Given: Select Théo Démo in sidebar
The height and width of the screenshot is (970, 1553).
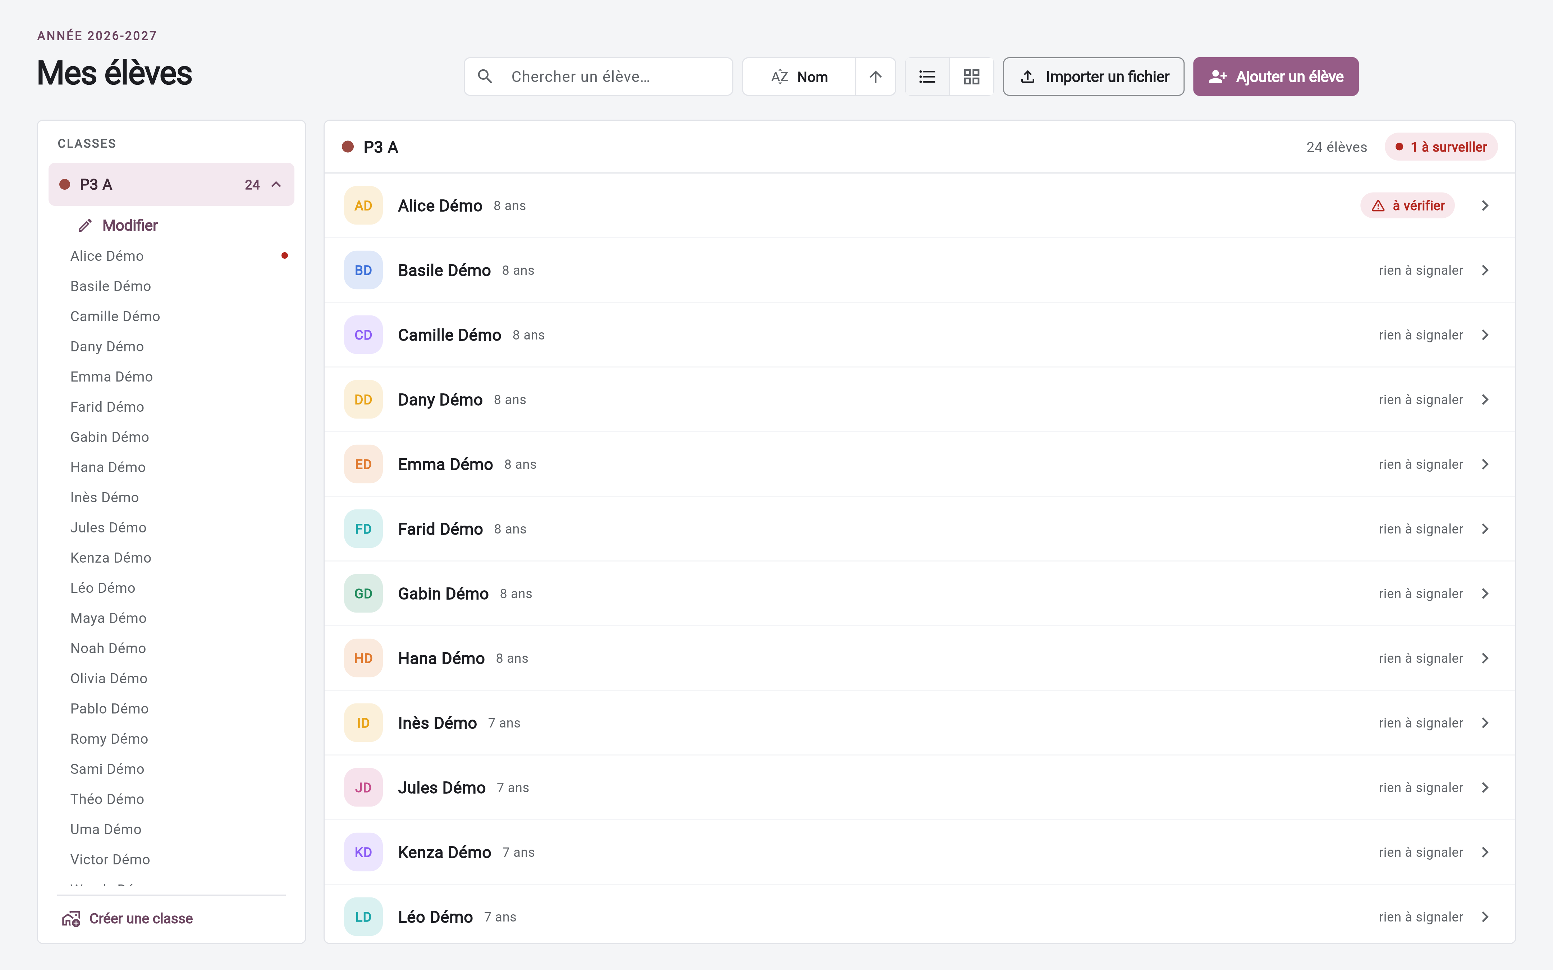Looking at the screenshot, I should [x=107, y=799].
